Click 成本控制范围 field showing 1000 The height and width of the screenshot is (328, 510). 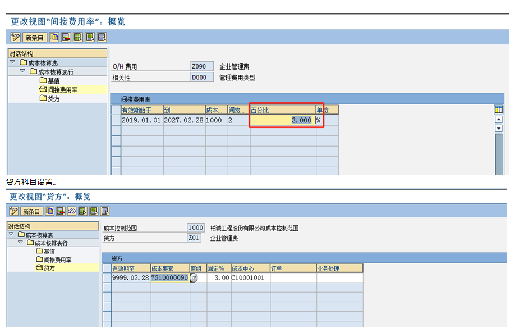click(196, 227)
